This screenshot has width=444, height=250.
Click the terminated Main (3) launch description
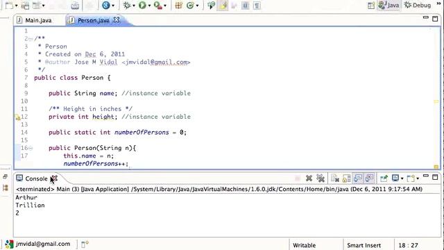point(219,189)
